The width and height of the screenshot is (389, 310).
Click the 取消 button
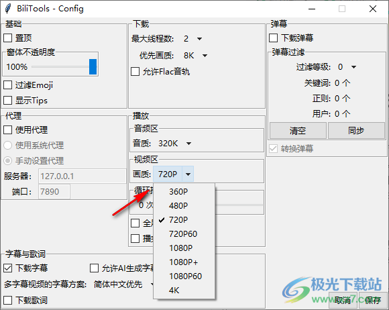click(x=343, y=301)
